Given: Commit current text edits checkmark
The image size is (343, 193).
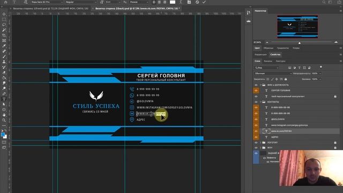Looking at the screenshot, I should (204, 2).
